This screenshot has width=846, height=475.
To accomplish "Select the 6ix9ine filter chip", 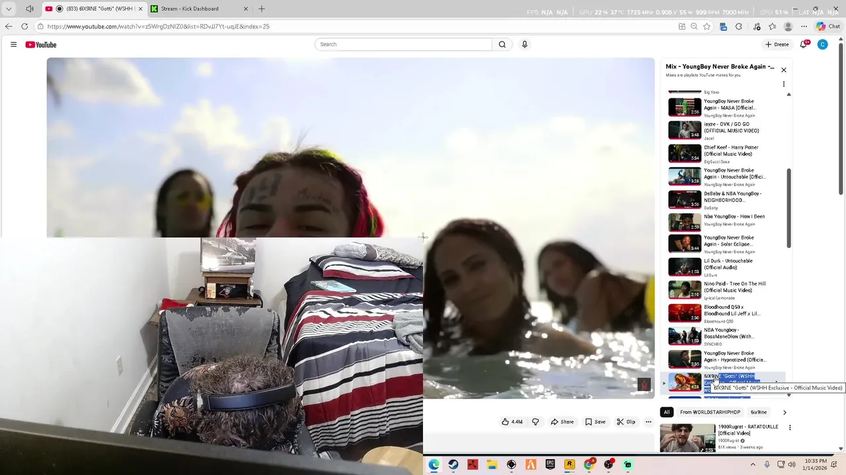I will [x=758, y=412].
